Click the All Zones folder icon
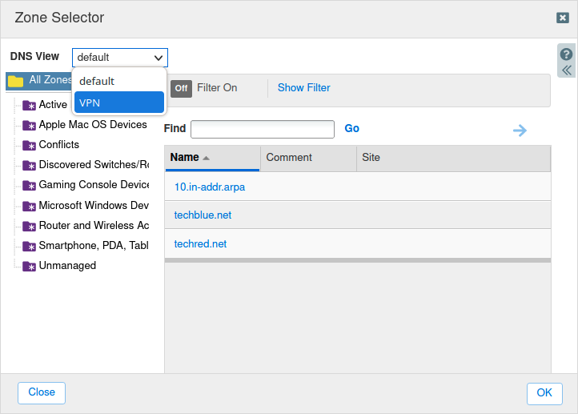The height and width of the screenshot is (414, 578). pyautogui.click(x=15, y=80)
